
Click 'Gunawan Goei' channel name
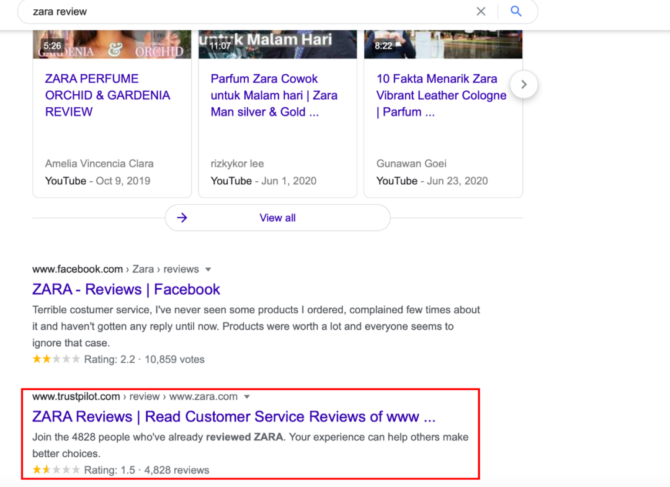(x=411, y=164)
